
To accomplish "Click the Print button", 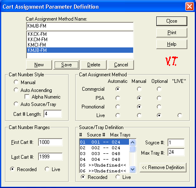I will coord(172,33).
